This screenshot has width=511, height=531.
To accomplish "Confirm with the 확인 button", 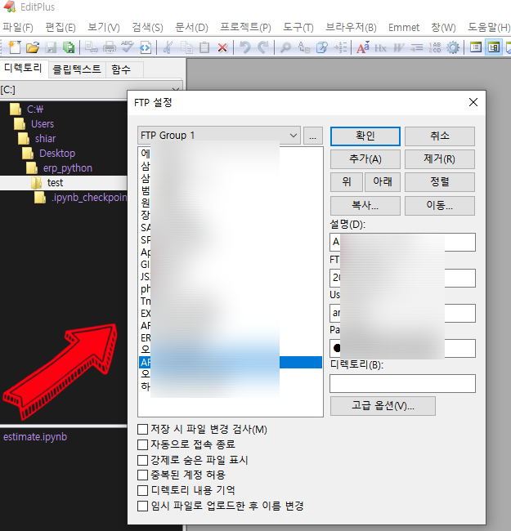I will pyautogui.click(x=365, y=136).
